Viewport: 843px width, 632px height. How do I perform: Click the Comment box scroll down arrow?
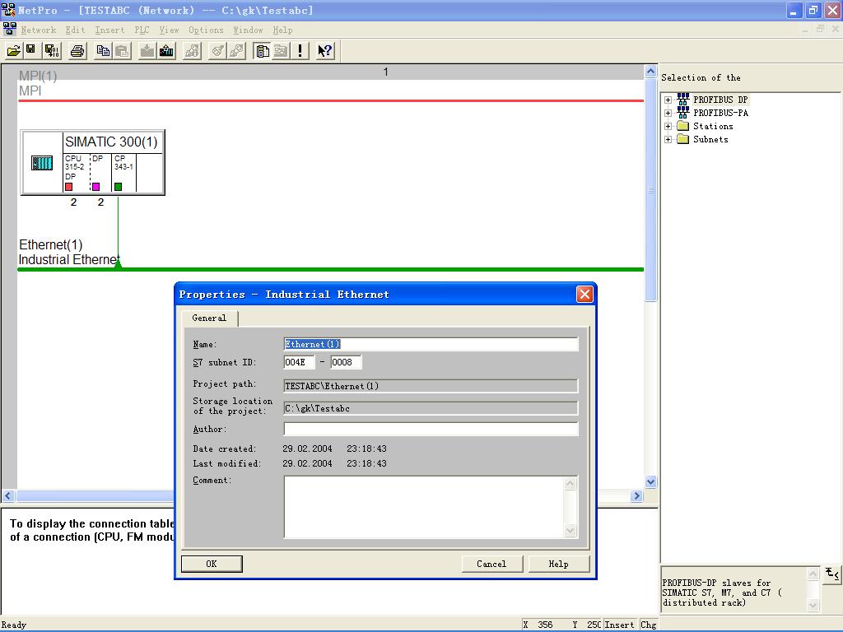pyautogui.click(x=571, y=531)
